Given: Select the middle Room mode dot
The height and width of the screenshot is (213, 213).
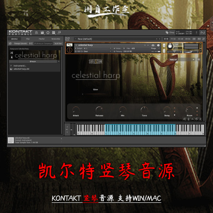Looking at the screenshot, I should [x=197, y=111].
